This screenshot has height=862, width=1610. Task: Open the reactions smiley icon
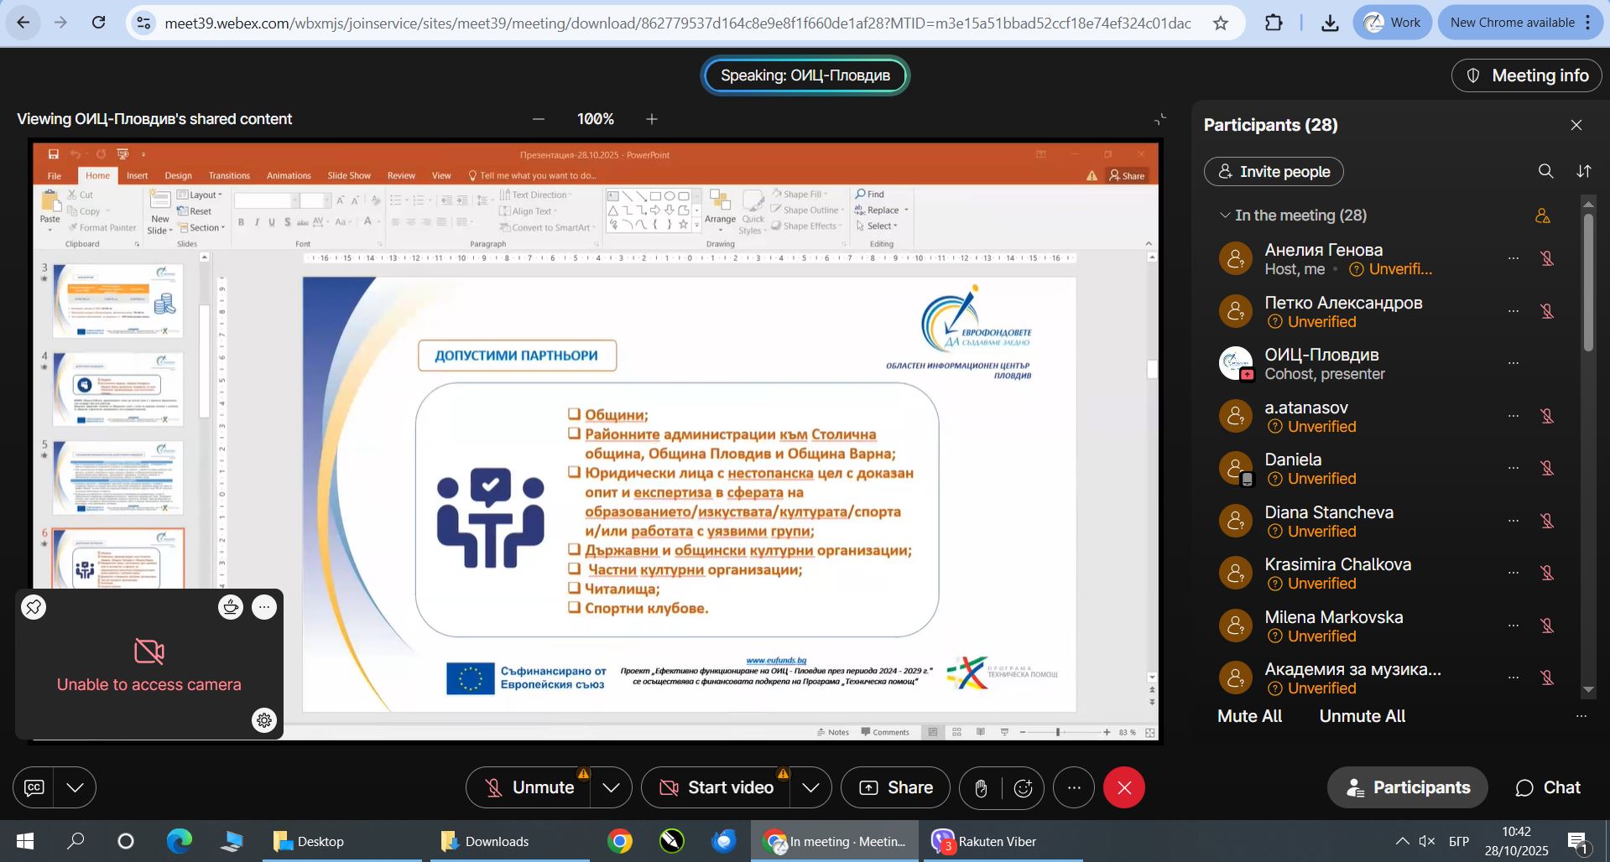(1023, 788)
